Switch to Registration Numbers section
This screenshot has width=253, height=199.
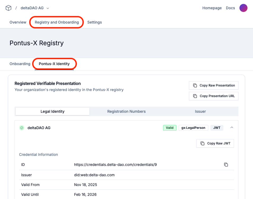coord(126,111)
